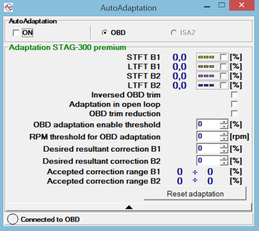This screenshot has height=231, width=259.
Task: Increase OBD adaptation enable threshold value
Action: (x=224, y=122)
